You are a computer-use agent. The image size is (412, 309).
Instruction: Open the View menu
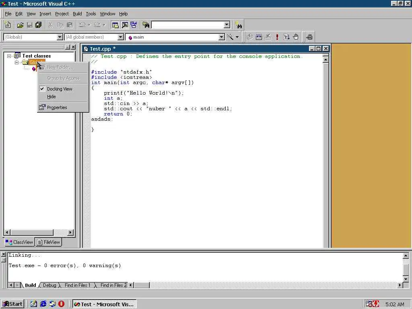point(31,14)
